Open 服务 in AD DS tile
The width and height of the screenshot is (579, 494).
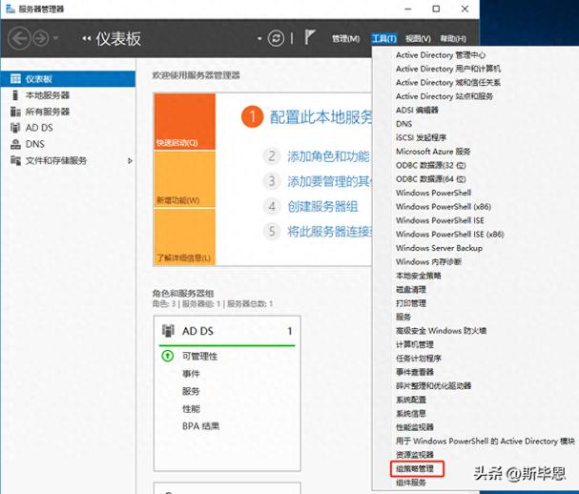click(x=191, y=391)
